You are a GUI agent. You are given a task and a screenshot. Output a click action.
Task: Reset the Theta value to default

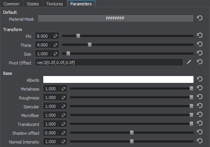pos(200,45)
